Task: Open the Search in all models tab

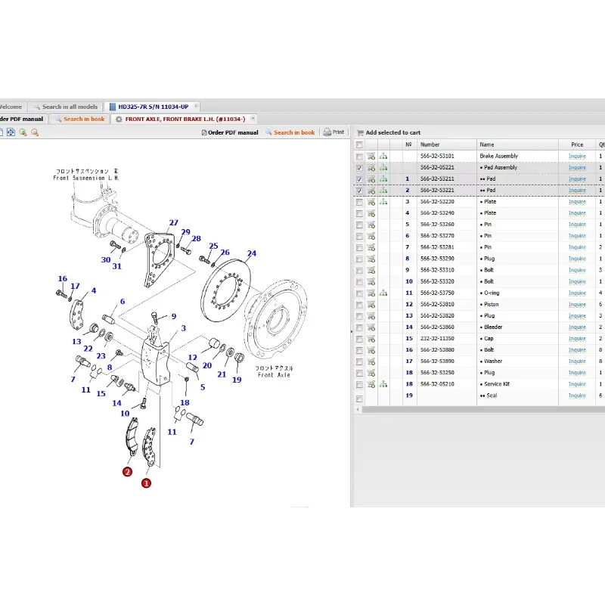Action: pyautogui.click(x=66, y=107)
